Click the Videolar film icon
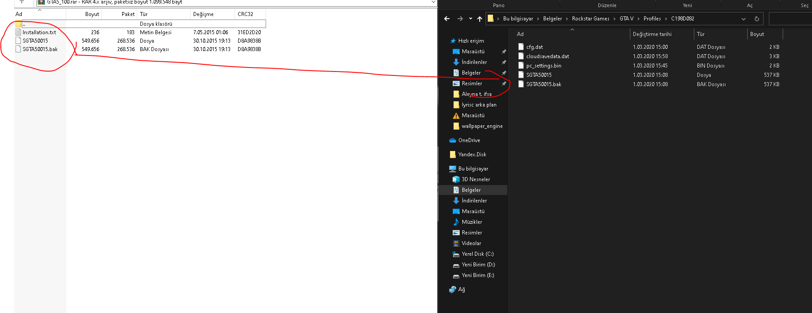This screenshot has width=812, height=313. click(456, 243)
